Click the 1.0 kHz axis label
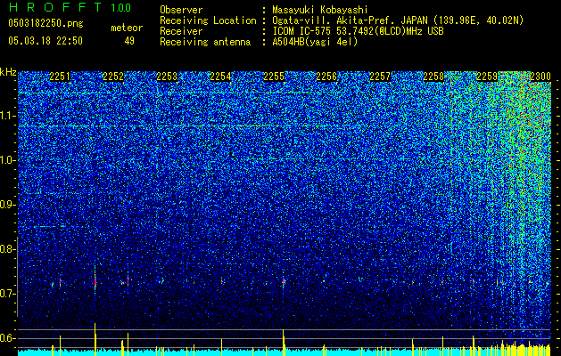The height and width of the screenshot is (356, 561). pyautogui.click(x=7, y=160)
